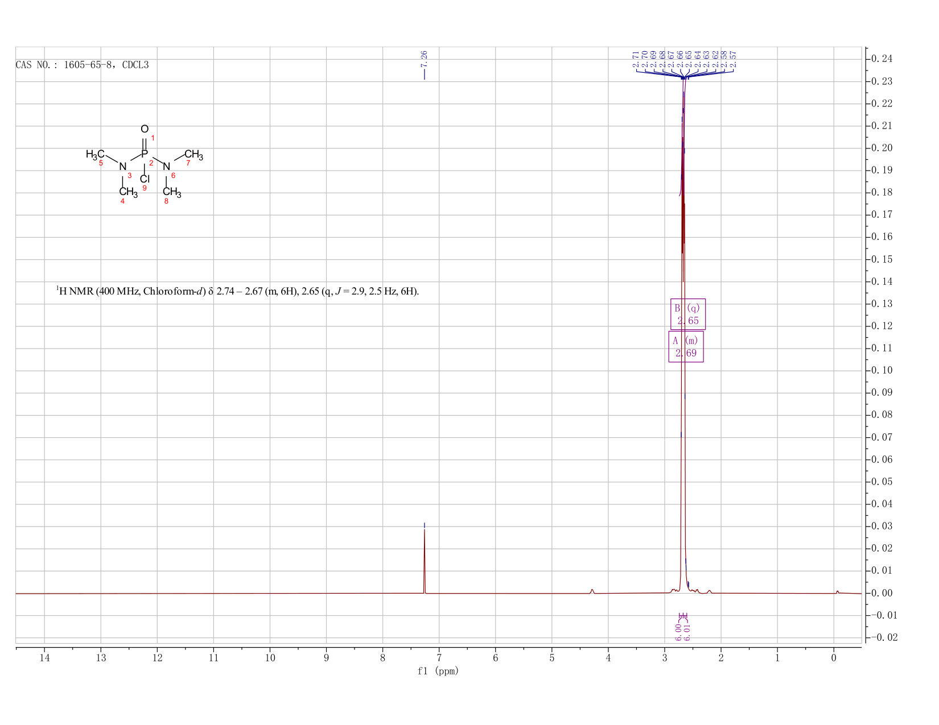Click the 2.71 peak label at top

pos(636,59)
